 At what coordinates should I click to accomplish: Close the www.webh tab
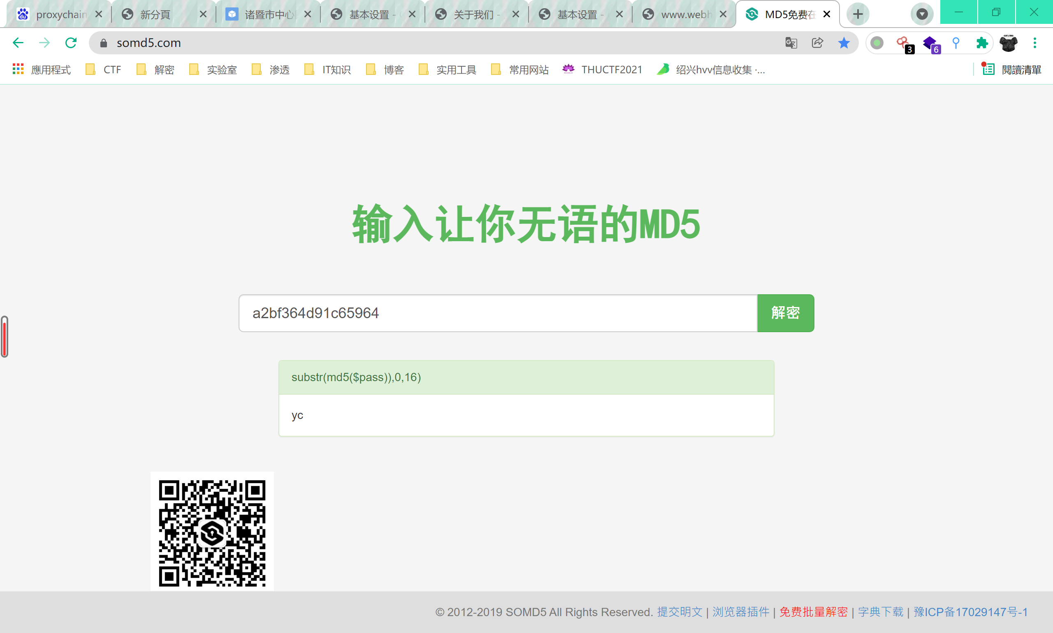[723, 14]
